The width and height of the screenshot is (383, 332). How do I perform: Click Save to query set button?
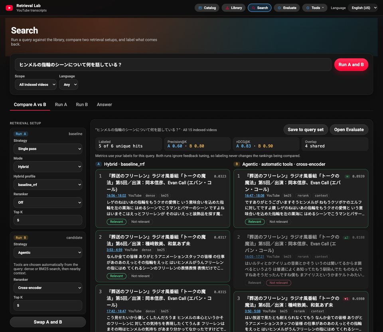[306, 129]
